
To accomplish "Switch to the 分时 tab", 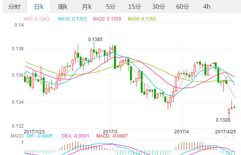I will point(14,6).
